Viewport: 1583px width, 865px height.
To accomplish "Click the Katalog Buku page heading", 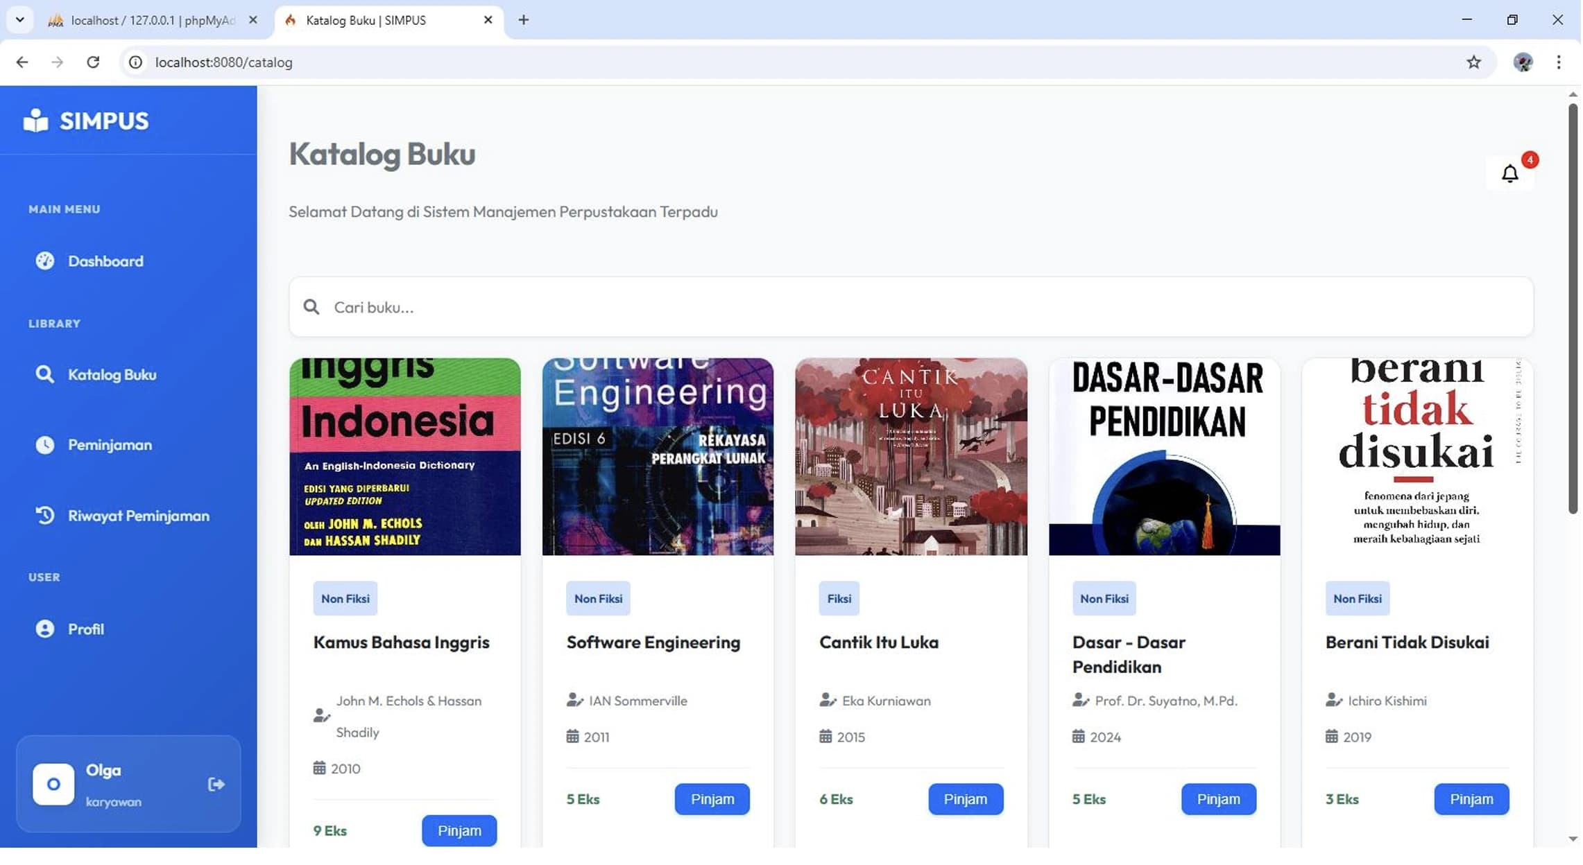I will pos(382,154).
